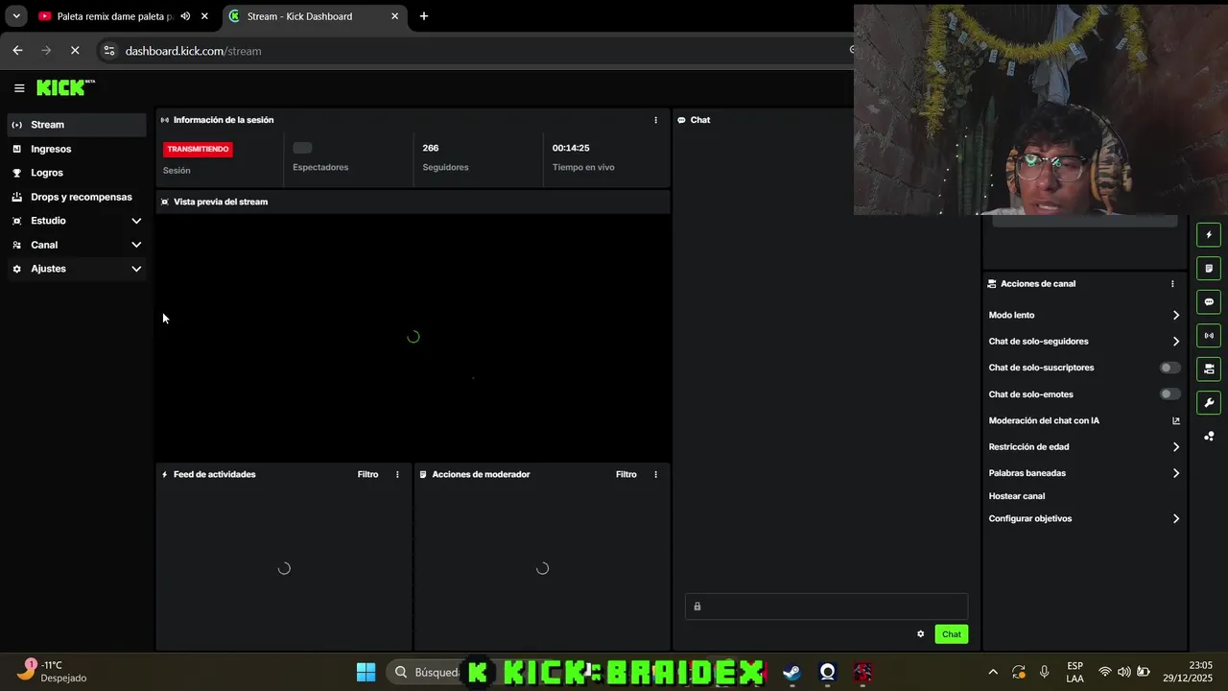Image resolution: width=1228 pixels, height=691 pixels.
Task: Open session info options (three dots)
Action: 656,120
